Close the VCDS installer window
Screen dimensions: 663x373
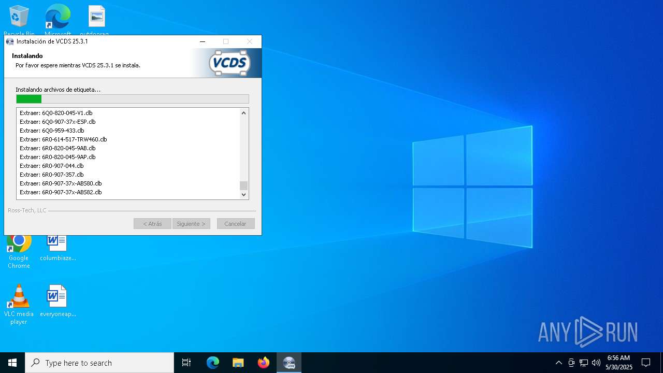249,41
